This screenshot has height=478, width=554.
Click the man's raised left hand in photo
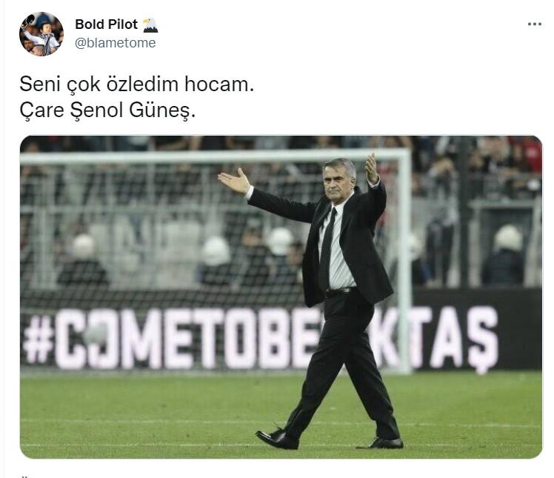point(372,167)
